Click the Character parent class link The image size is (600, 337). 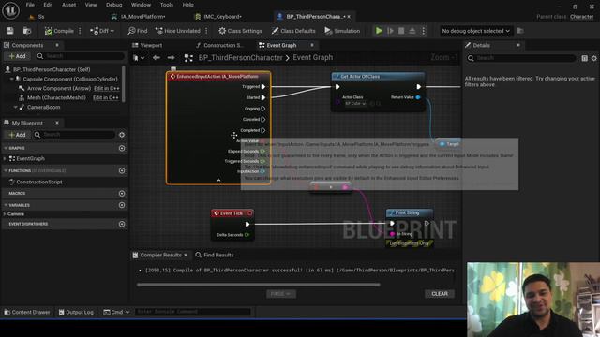[x=581, y=17]
